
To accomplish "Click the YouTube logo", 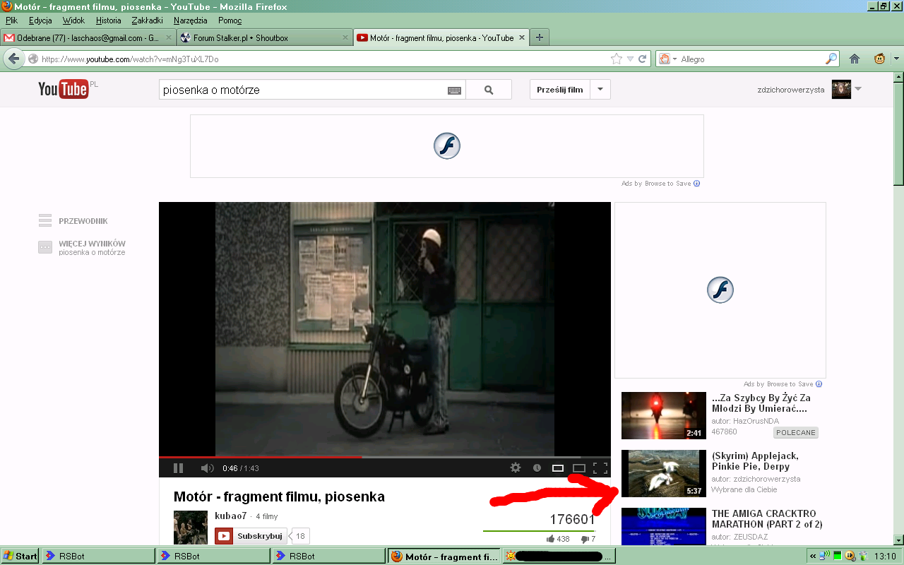I will coord(64,89).
